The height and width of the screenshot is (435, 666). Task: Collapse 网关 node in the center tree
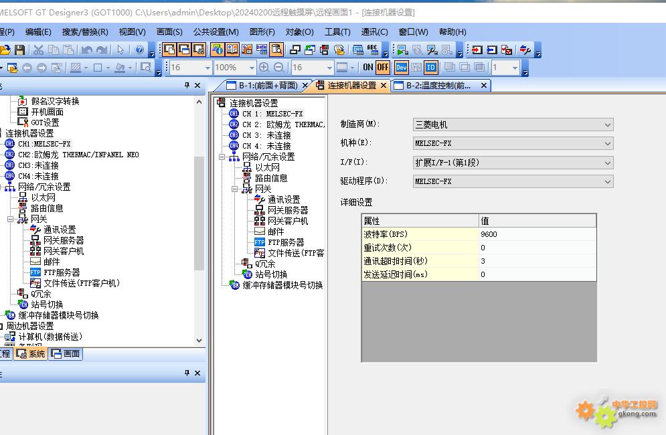click(x=234, y=189)
